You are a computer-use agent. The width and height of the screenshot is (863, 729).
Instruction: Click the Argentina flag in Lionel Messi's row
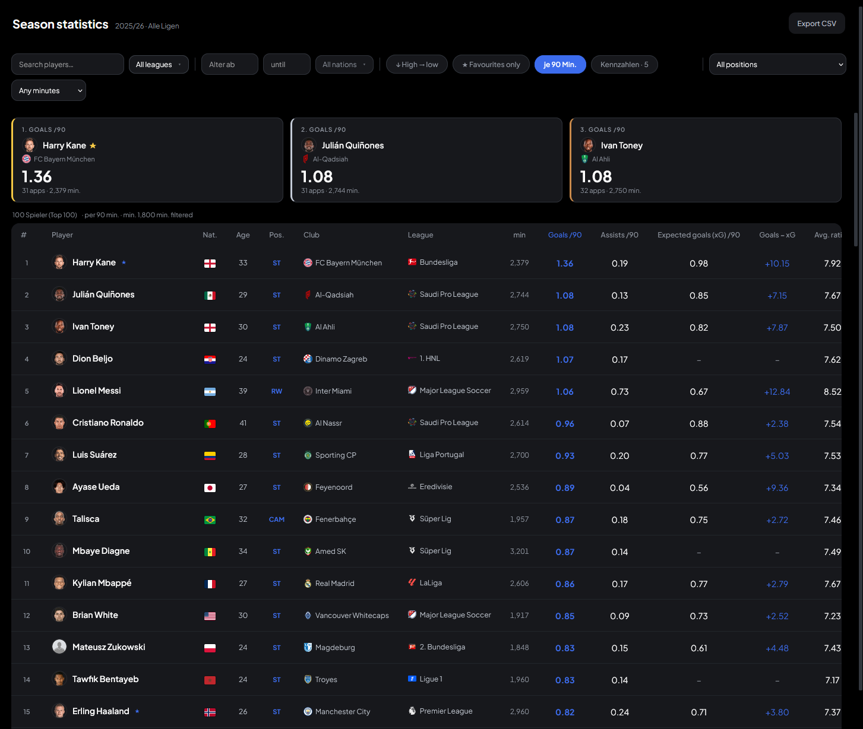click(x=210, y=391)
